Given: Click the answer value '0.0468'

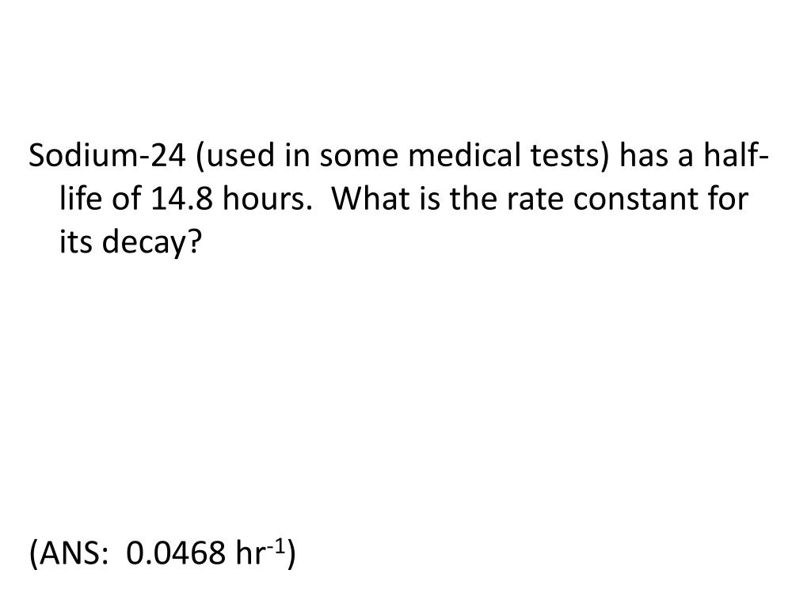Looking at the screenshot, I should pyautogui.click(x=177, y=553).
